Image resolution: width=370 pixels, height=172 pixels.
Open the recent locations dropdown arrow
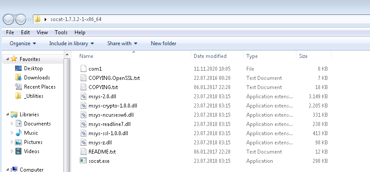(x=29, y=20)
